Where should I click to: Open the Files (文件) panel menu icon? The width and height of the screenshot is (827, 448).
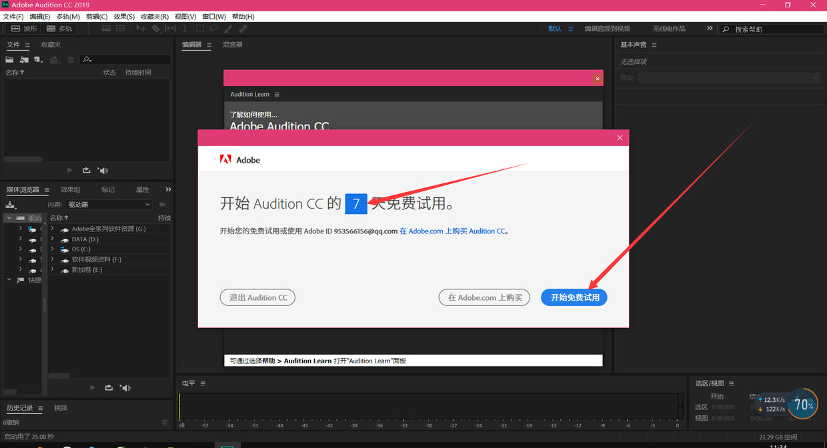27,45
